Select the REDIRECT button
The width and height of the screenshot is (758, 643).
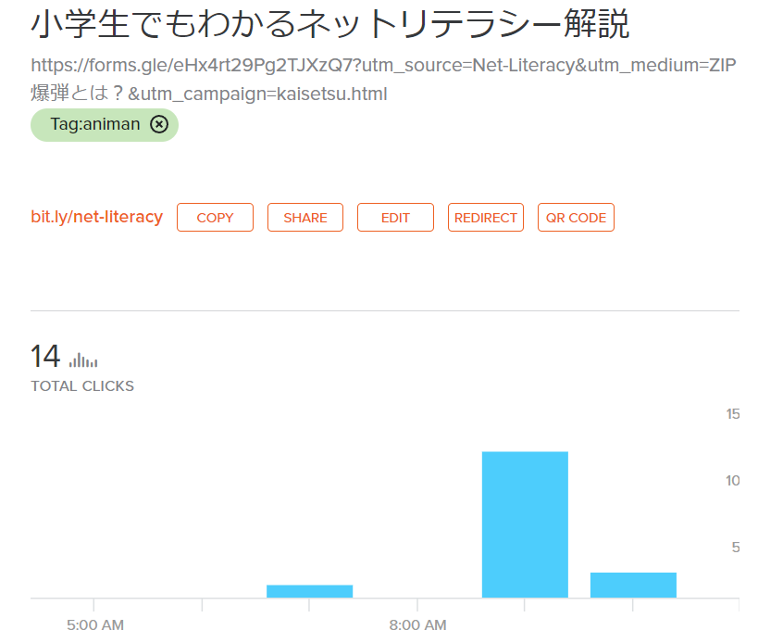(x=486, y=218)
